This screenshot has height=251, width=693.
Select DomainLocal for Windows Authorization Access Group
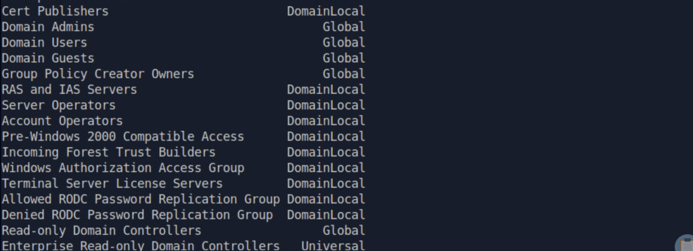326,168
